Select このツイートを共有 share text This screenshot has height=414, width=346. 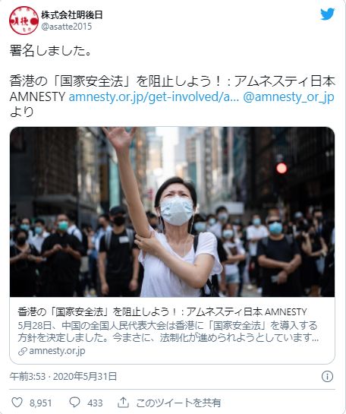click(178, 403)
